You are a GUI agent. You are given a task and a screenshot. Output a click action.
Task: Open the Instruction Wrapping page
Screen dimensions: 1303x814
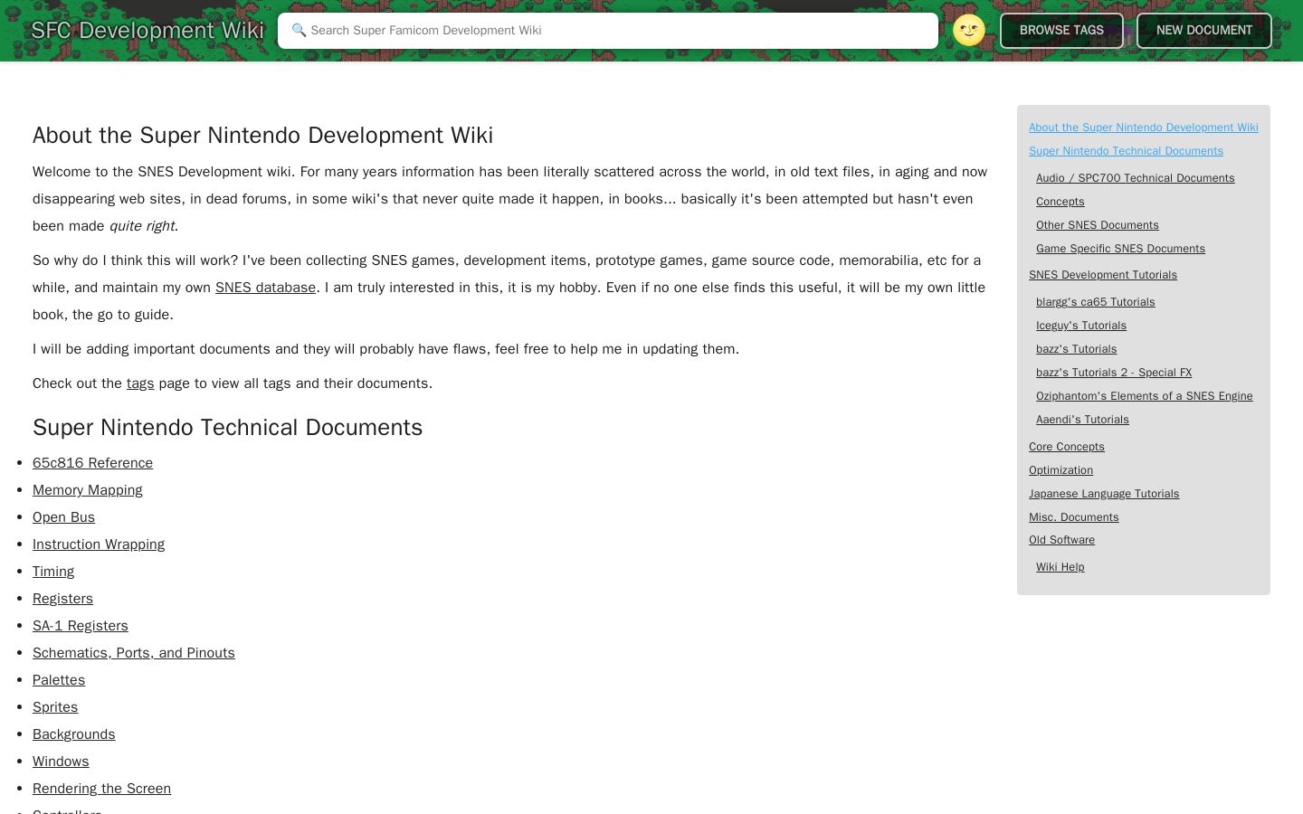pyautogui.click(x=99, y=544)
